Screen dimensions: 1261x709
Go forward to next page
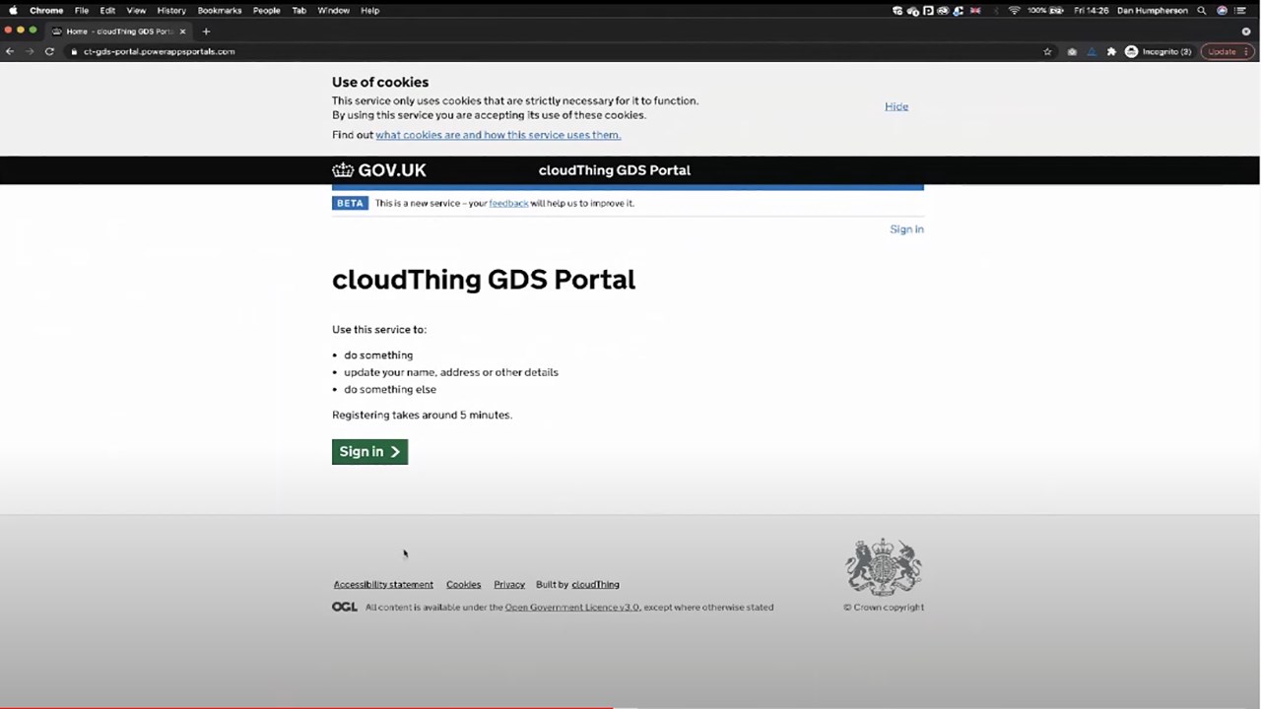click(30, 51)
